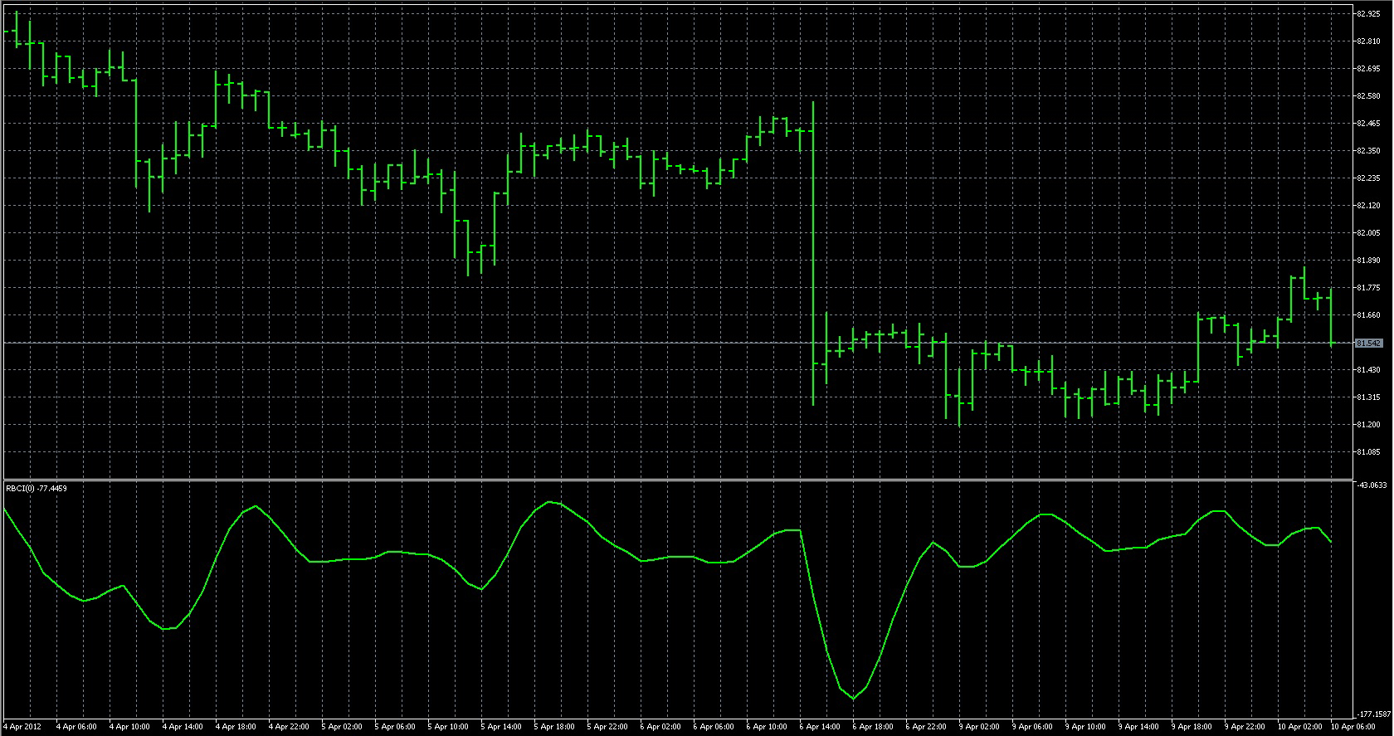1394x736 pixels.
Task: Click the 9 Apr 10:00 time label
Action: click(x=1085, y=727)
